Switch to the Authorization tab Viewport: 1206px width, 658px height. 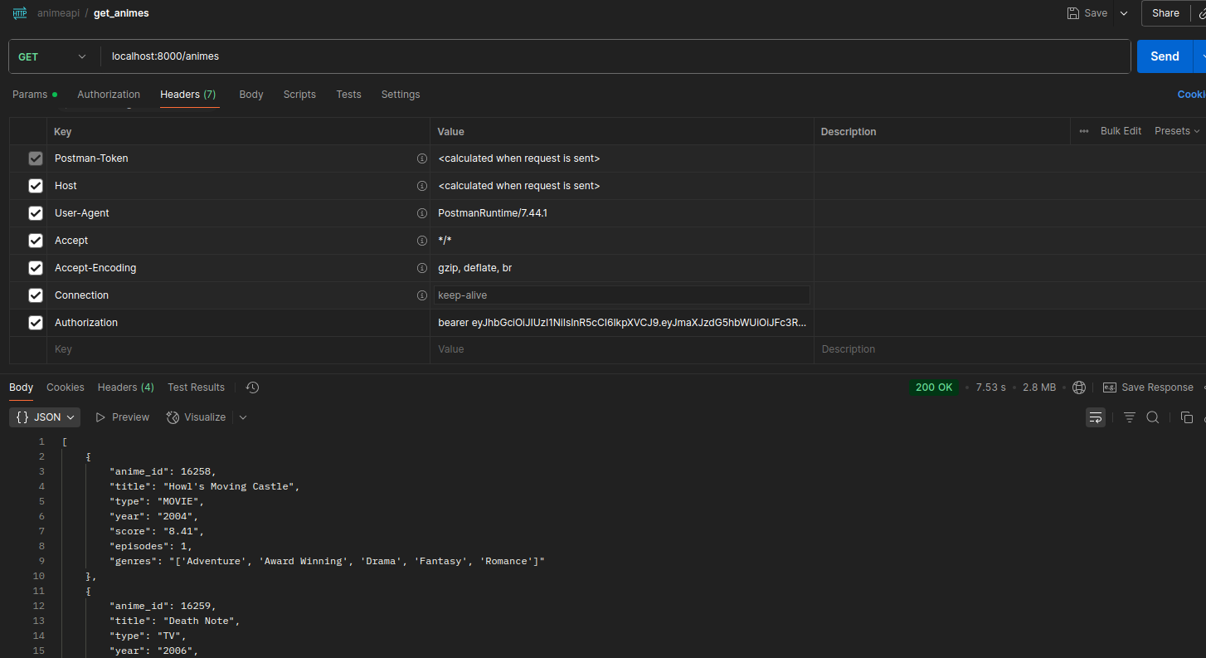pyautogui.click(x=109, y=95)
